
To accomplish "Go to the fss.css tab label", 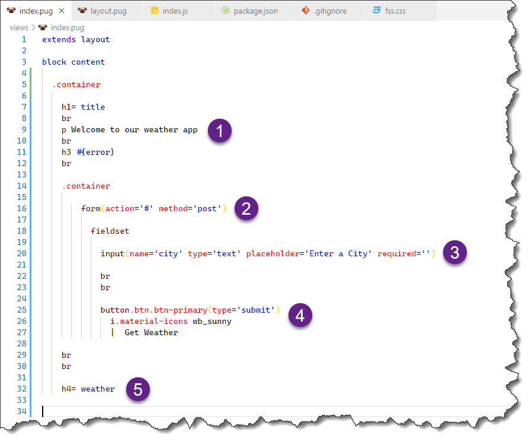I will 396,11.
